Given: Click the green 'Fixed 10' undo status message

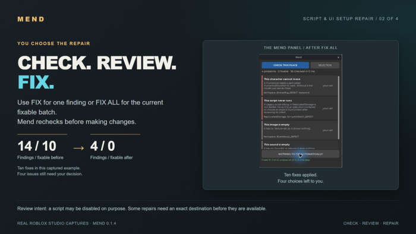Looking at the screenshot, I should click(286, 160).
